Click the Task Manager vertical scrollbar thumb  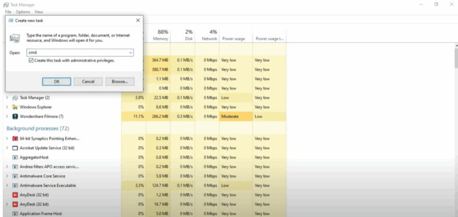[x=456, y=58]
